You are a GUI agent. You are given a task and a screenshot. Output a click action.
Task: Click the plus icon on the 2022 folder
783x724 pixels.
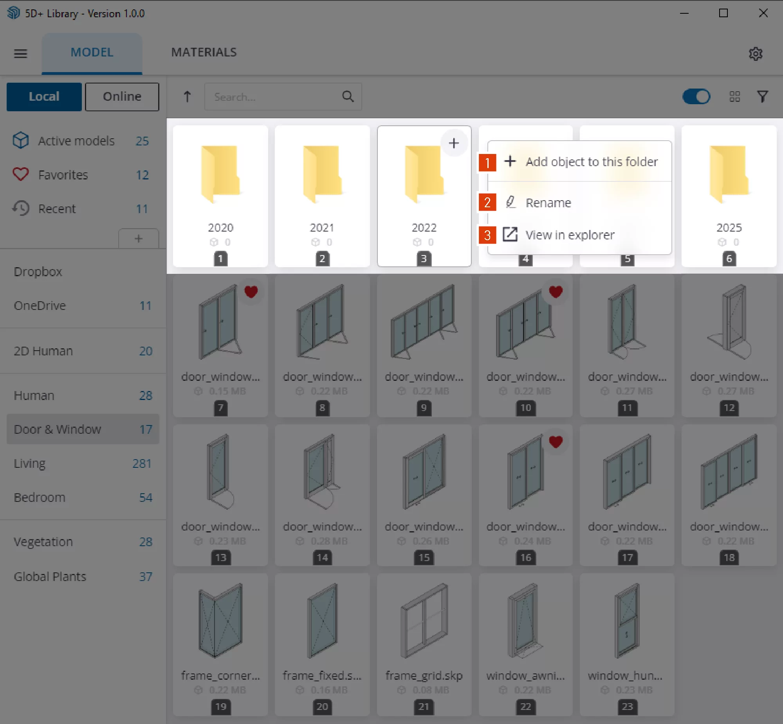(x=454, y=143)
